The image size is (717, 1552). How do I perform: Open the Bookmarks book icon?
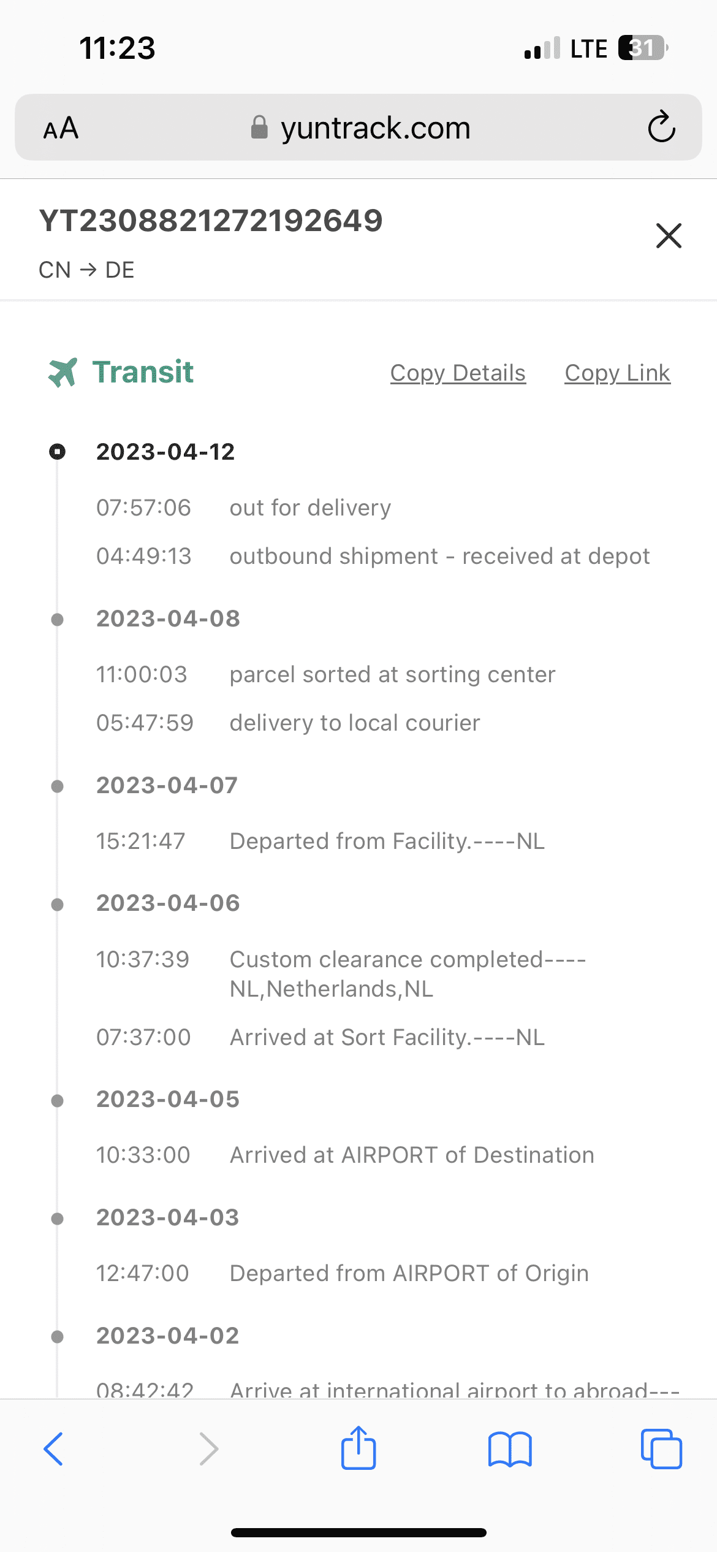[x=510, y=1449]
